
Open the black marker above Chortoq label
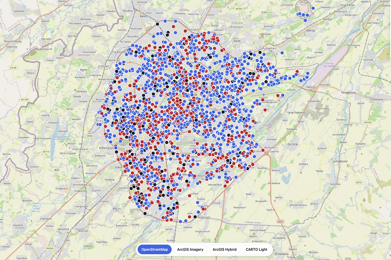(145, 213)
